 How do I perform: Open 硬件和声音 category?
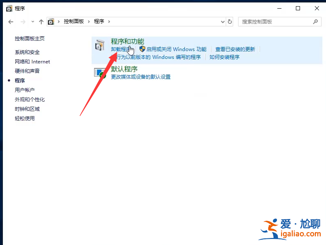click(x=27, y=71)
